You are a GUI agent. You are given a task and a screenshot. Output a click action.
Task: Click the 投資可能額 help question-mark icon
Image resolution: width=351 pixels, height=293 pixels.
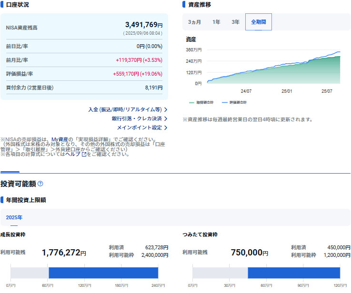point(40,184)
